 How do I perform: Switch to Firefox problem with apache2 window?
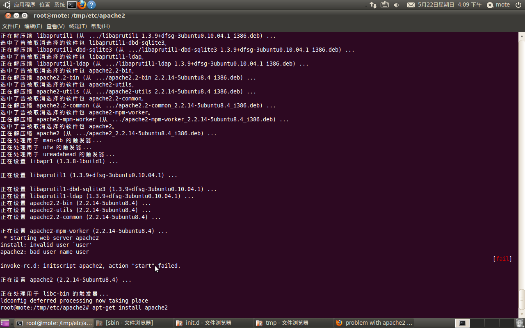point(373,323)
